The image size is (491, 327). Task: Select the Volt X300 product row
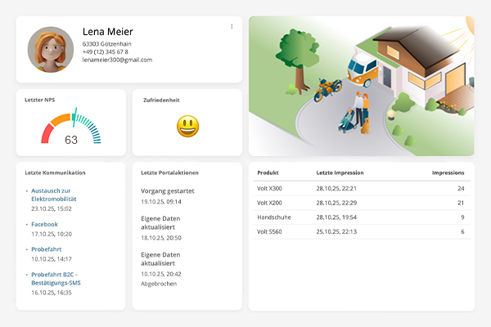[x=360, y=188]
